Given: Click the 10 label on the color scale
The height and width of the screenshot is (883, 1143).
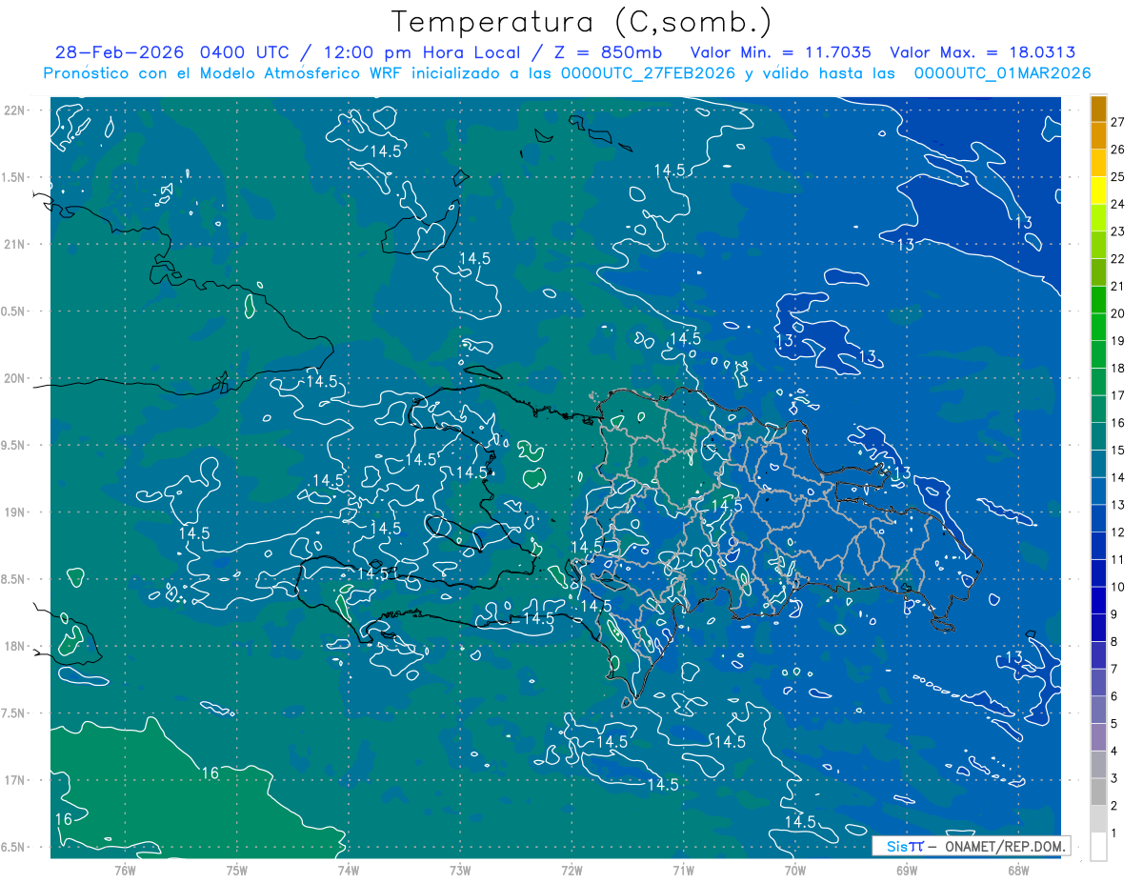Looking at the screenshot, I should (1118, 587).
